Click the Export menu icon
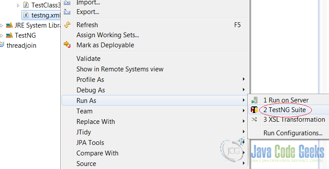Image resolution: width=329 pixels, height=169 pixels. click(67, 11)
